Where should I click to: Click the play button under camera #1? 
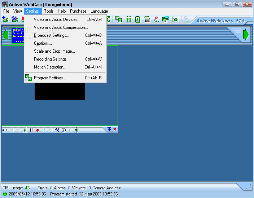[x=25, y=130]
